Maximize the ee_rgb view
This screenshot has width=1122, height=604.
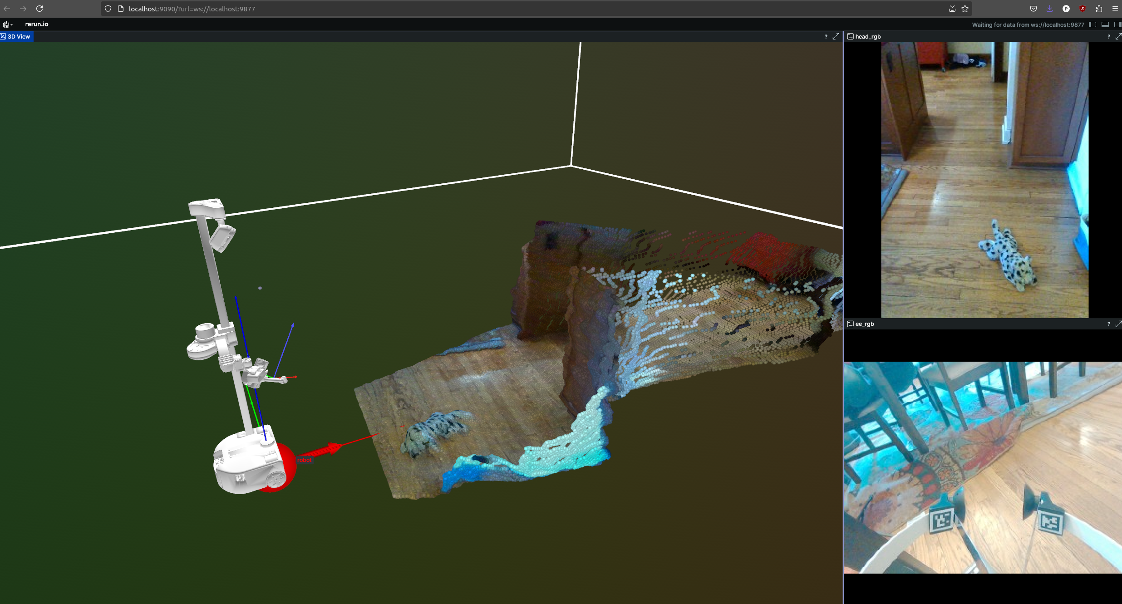coord(1118,324)
